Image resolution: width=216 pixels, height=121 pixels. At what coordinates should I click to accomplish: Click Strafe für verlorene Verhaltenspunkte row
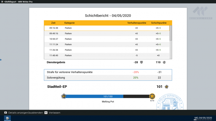pos(108,72)
